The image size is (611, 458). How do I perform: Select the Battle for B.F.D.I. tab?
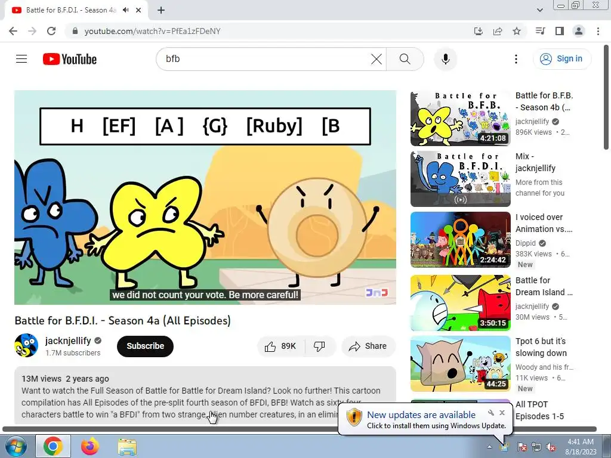pyautogui.click(x=71, y=10)
